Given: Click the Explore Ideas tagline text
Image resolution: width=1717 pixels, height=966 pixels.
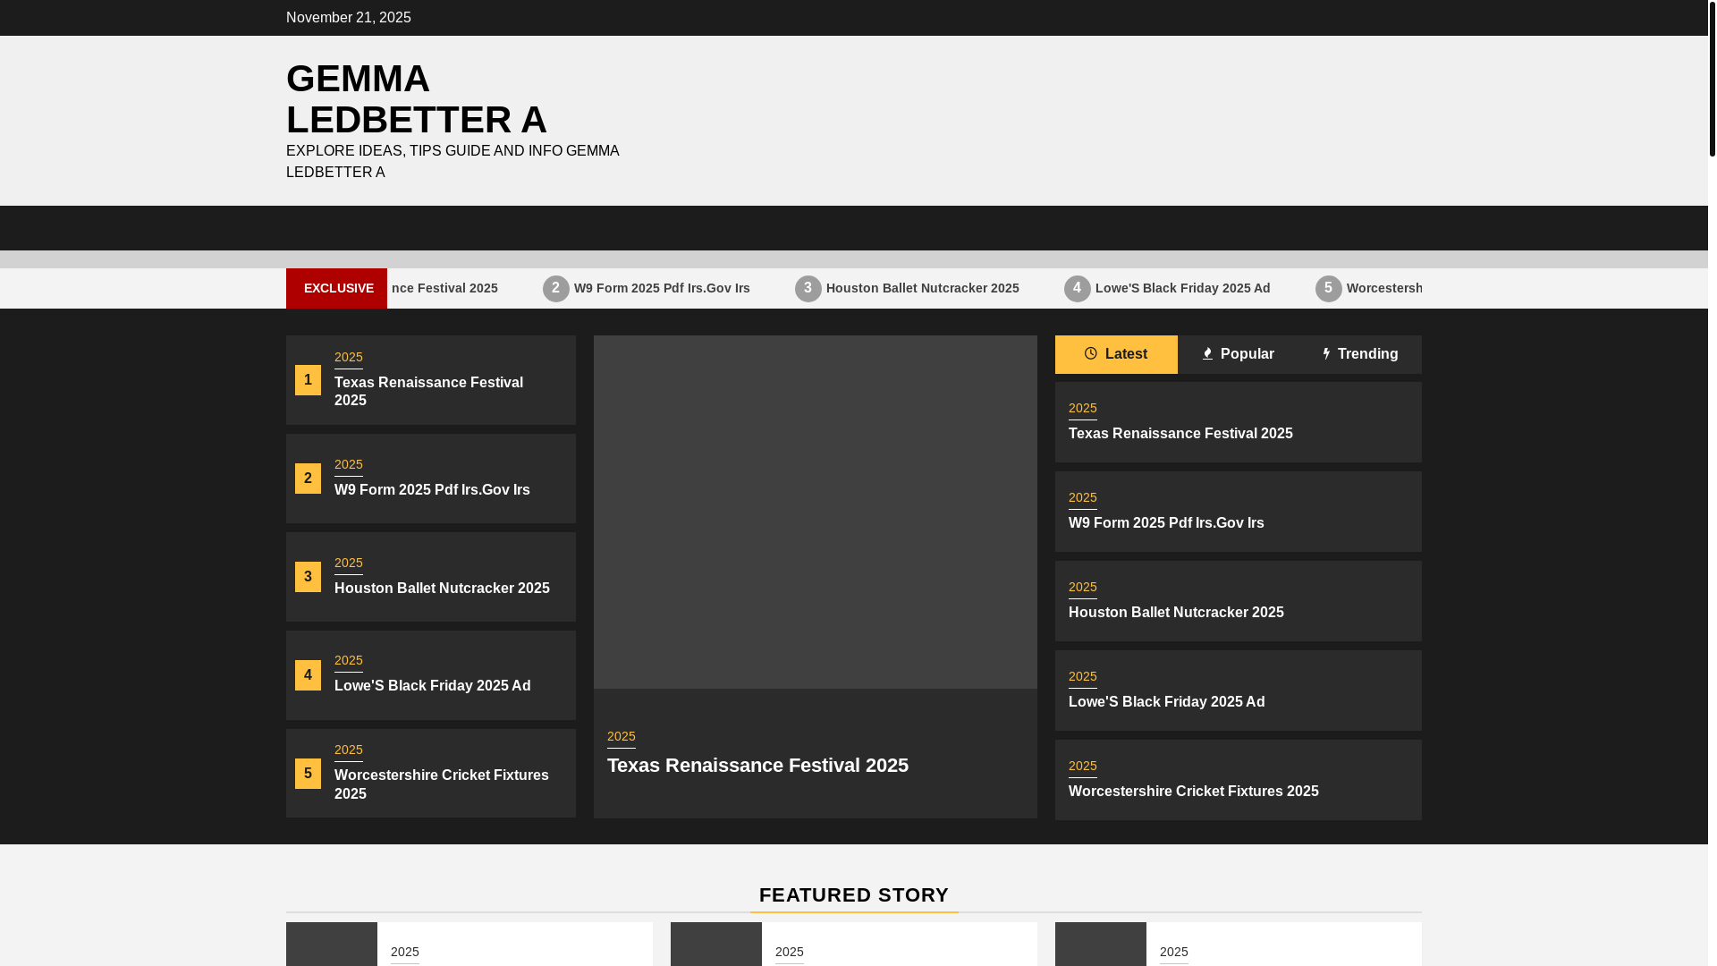Looking at the screenshot, I should pyautogui.click(x=453, y=162).
